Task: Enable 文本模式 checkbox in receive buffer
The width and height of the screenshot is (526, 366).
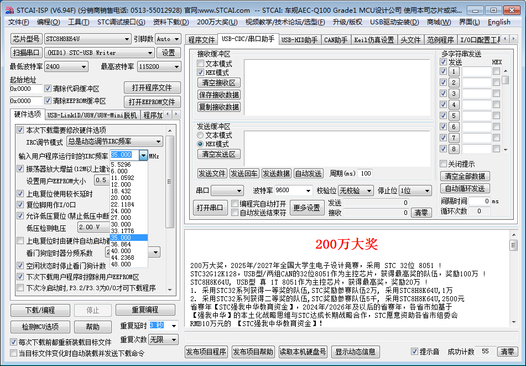Action: 201,64
